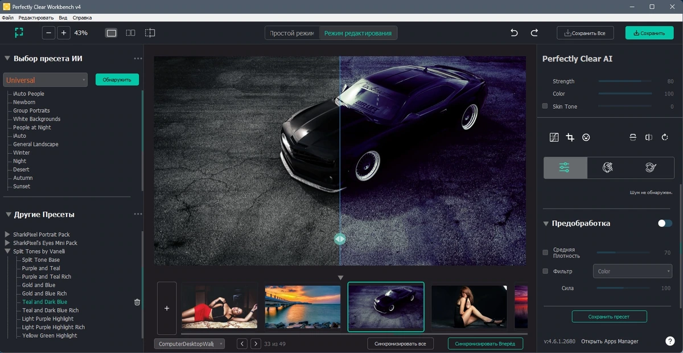
Task: Check the Фильтр checkbox
Action: (545, 271)
